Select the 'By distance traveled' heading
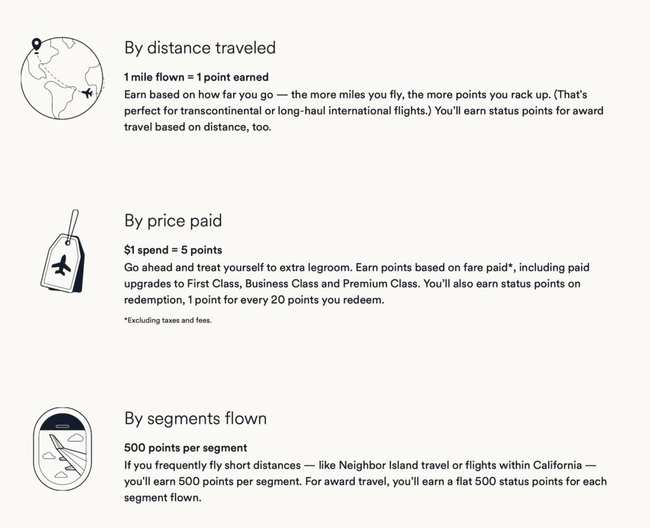The height and width of the screenshot is (528, 650). coord(200,48)
